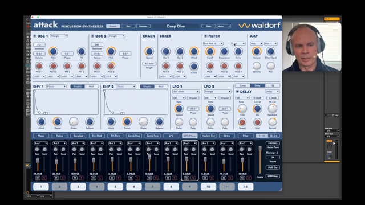The width and height of the screenshot is (365, 205).
Task: Click the Mixer RMod knob
Action: [194, 51]
